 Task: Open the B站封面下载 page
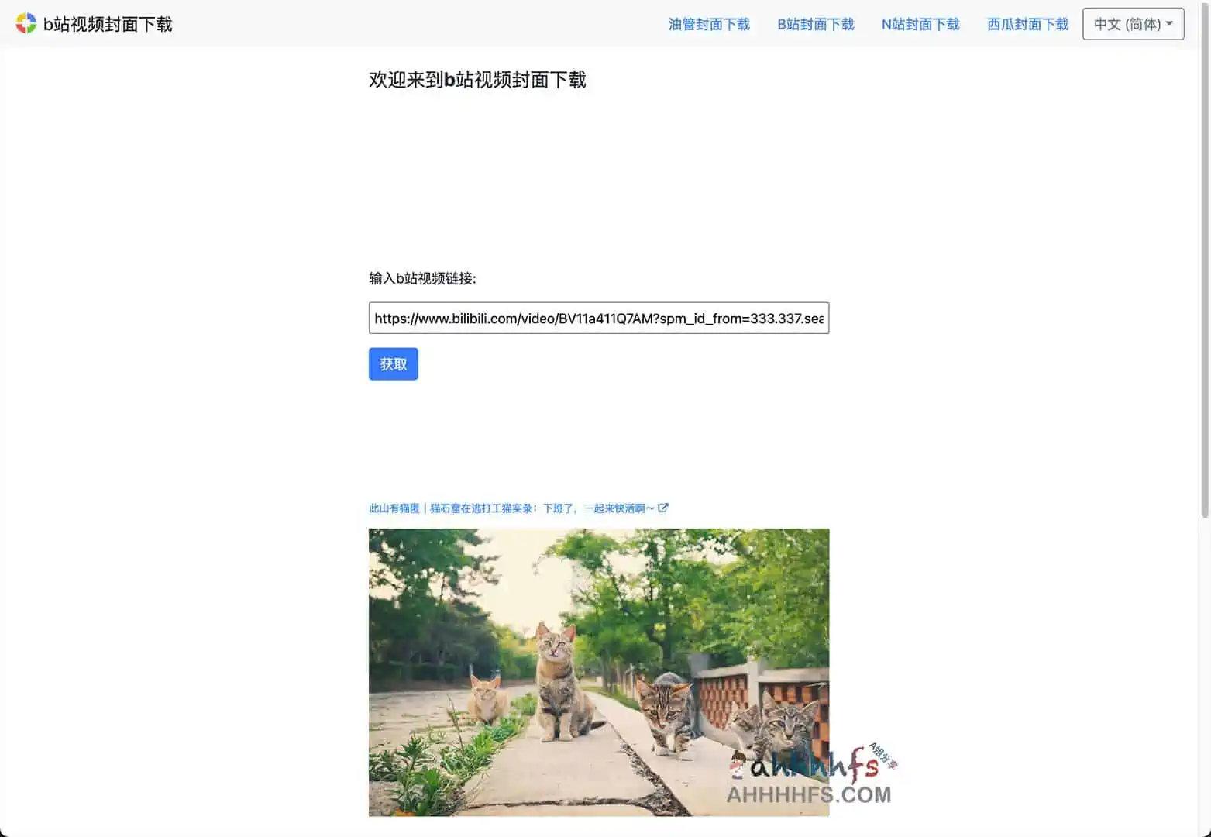point(814,24)
